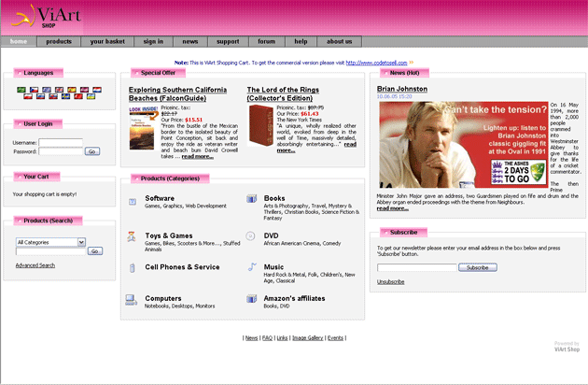Open your basket page

[107, 41]
